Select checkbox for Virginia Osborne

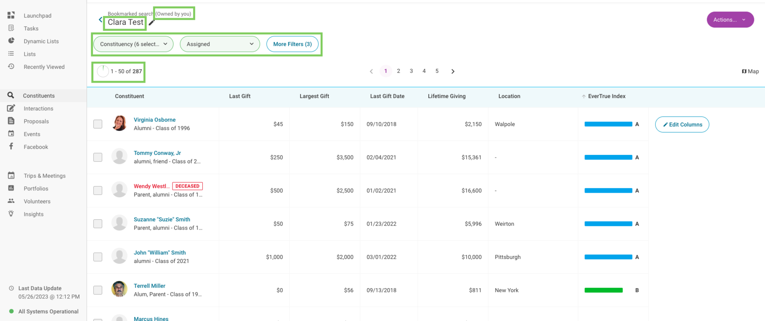click(98, 124)
